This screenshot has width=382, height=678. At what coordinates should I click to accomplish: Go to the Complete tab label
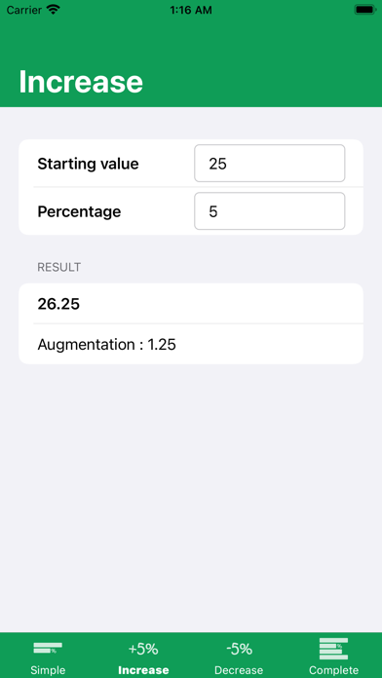coord(333,670)
